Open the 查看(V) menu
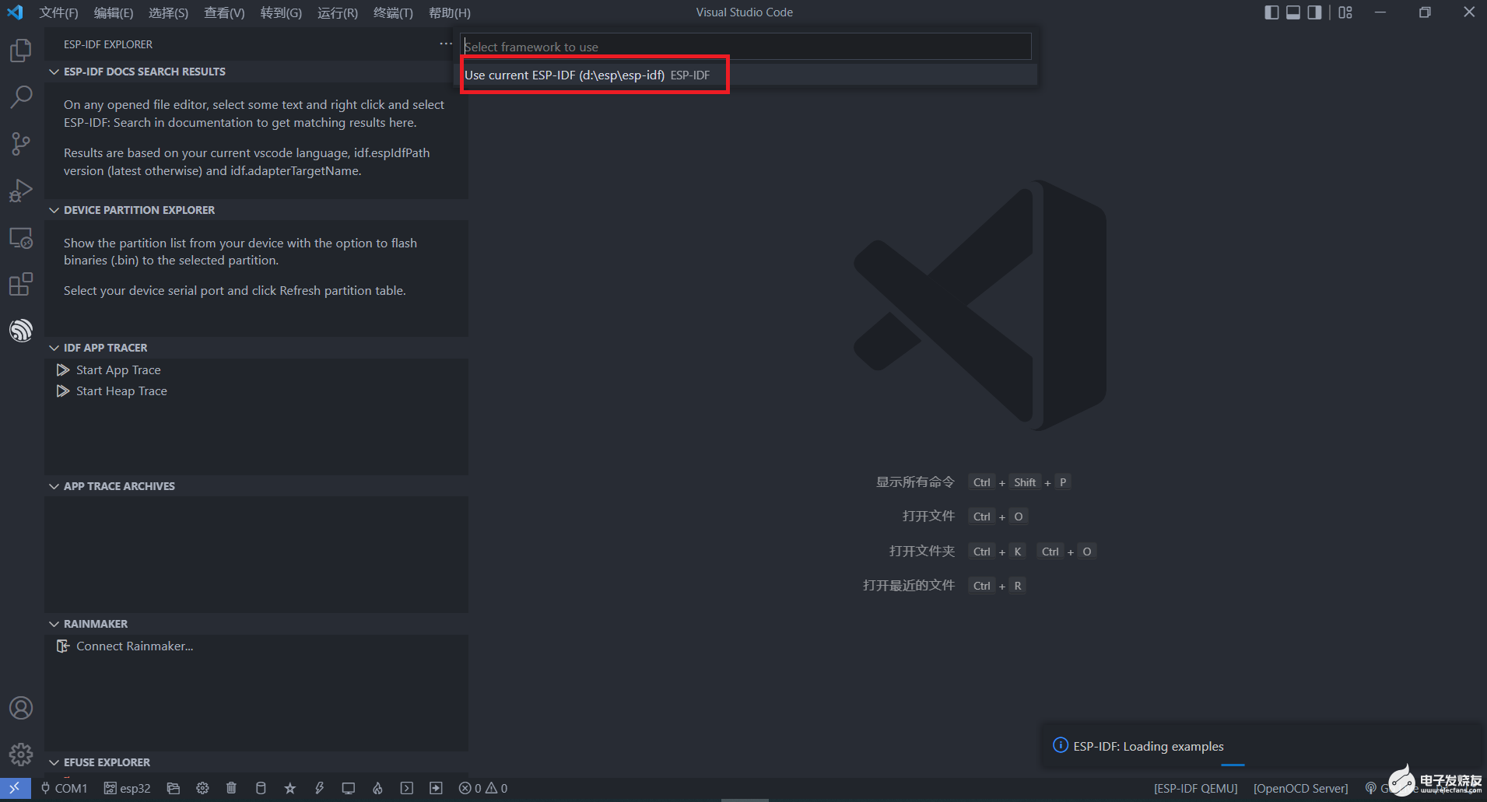The width and height of the screenshot is (1487, 802). point(224,12)
